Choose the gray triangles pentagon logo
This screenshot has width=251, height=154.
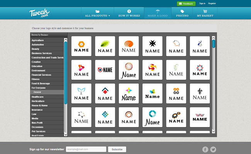81,117
